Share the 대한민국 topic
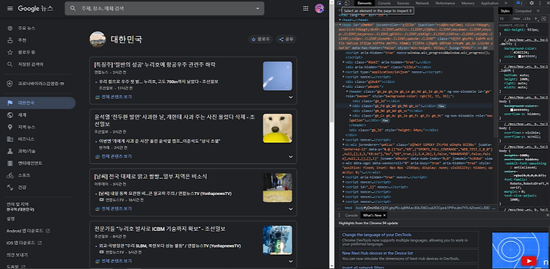 [x=286, y=40]
